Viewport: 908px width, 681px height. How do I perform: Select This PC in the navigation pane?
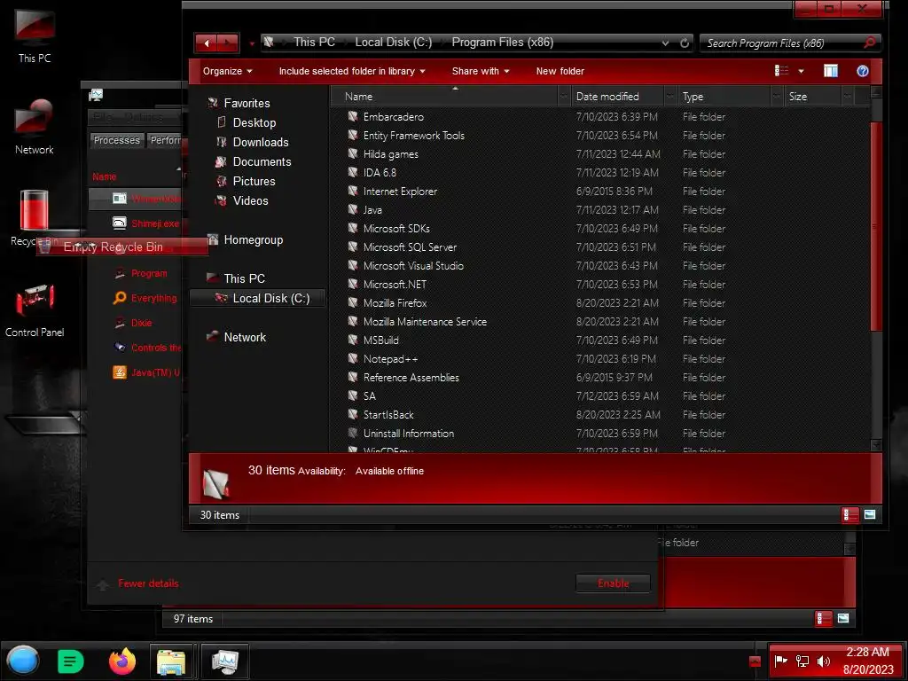point(245,278)
